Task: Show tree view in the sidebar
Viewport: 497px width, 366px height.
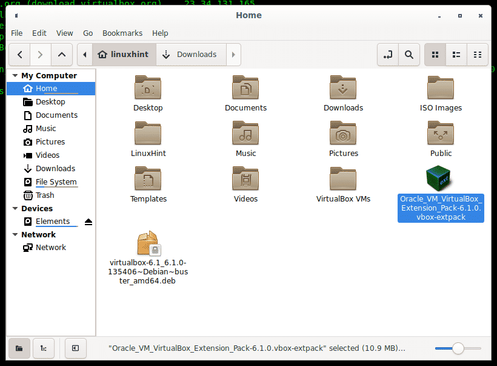Action: [x=44, y=348]
